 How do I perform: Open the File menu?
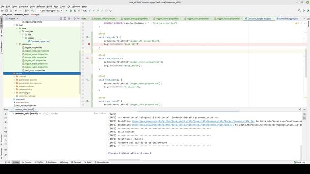[x=2, y=6]
